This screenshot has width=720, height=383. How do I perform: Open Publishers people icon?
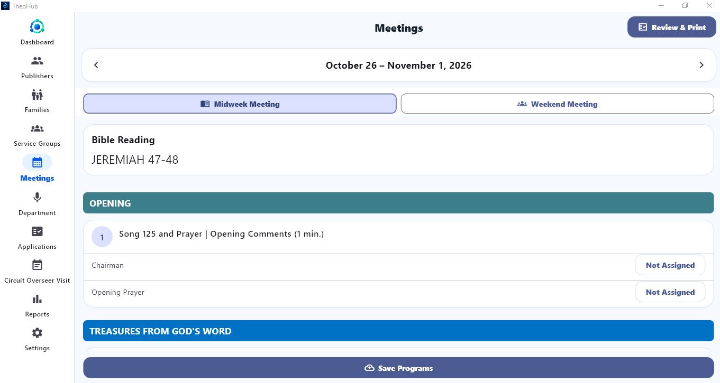tap(37, 61)
